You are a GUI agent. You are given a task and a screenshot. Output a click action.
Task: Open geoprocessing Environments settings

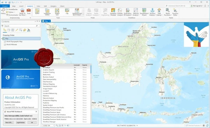[12, 15]
